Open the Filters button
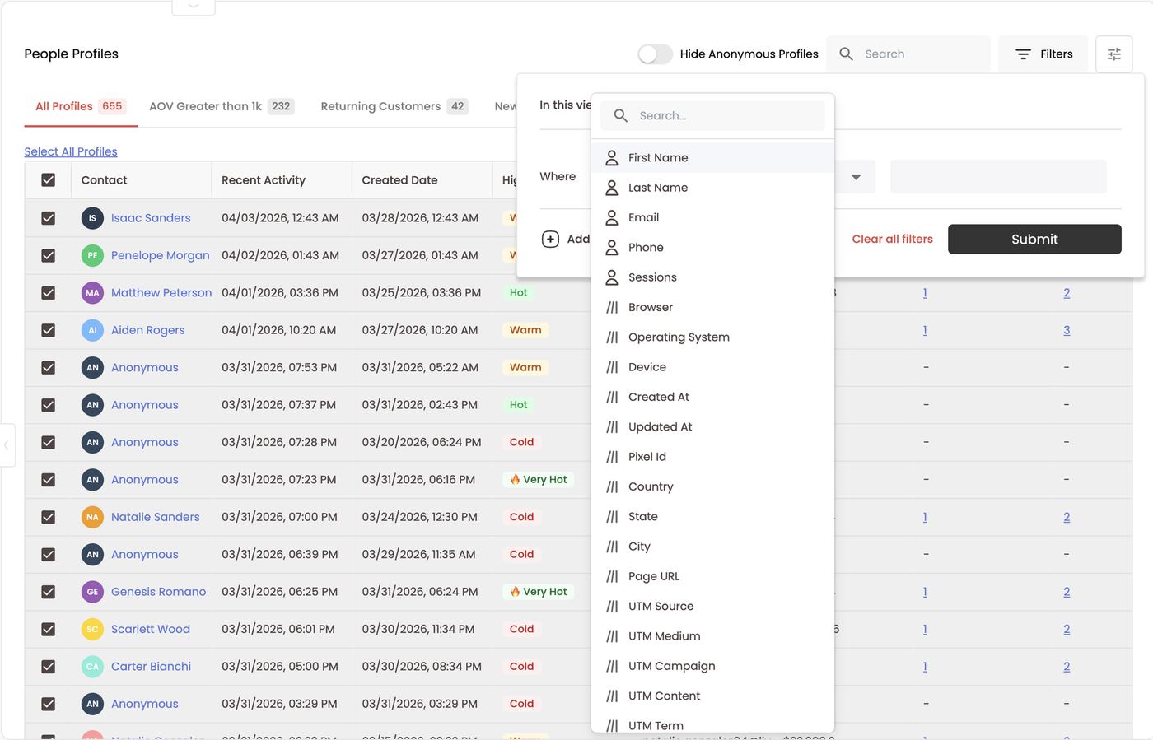 [x=1043, y=54]
